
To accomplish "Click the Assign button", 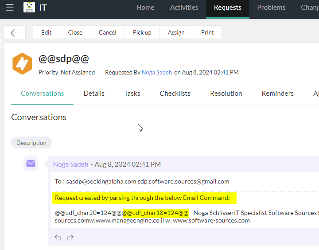I will click(176, 32).
